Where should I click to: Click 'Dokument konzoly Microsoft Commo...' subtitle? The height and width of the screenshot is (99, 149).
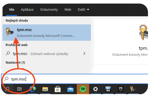tap(46, 36)
